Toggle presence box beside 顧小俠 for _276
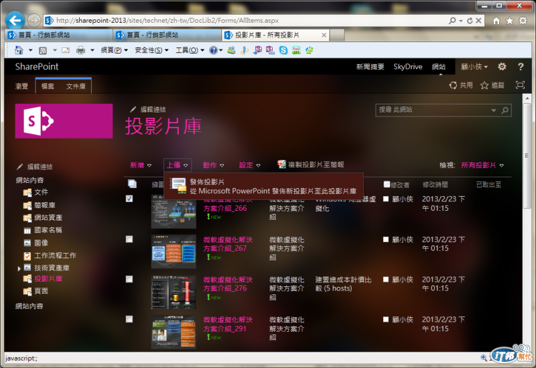This screenshot has width=536, height=368. coord(386,279)
